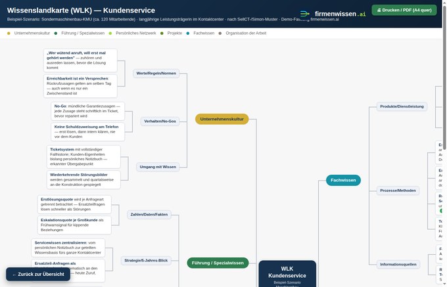447x287 pixels.
Task: Click the Unternehmenskultur legend dot
Action: (x=9, y=33)
